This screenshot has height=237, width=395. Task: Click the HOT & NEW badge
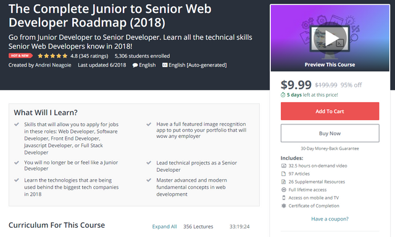pos(20,55)
